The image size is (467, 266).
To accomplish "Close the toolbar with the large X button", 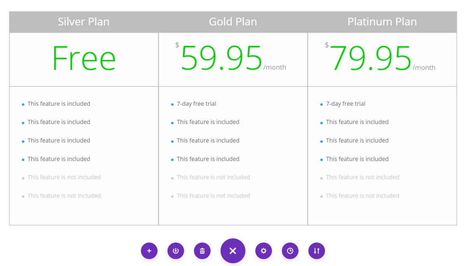I will click(x=233, y=251).
